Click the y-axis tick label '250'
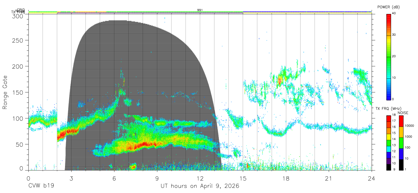This screenshot has height=193, width=418. coord(18,40)
